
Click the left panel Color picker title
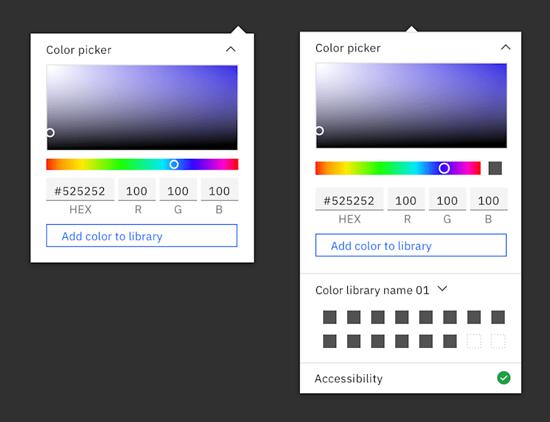[79, 49]
